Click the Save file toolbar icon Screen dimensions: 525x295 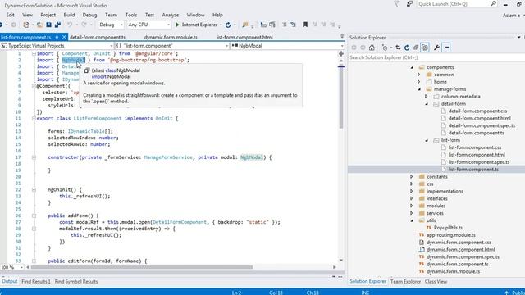point(49,25)
